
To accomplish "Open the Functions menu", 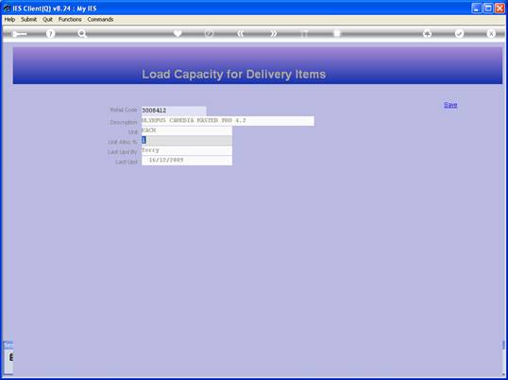I will point(70,20).
